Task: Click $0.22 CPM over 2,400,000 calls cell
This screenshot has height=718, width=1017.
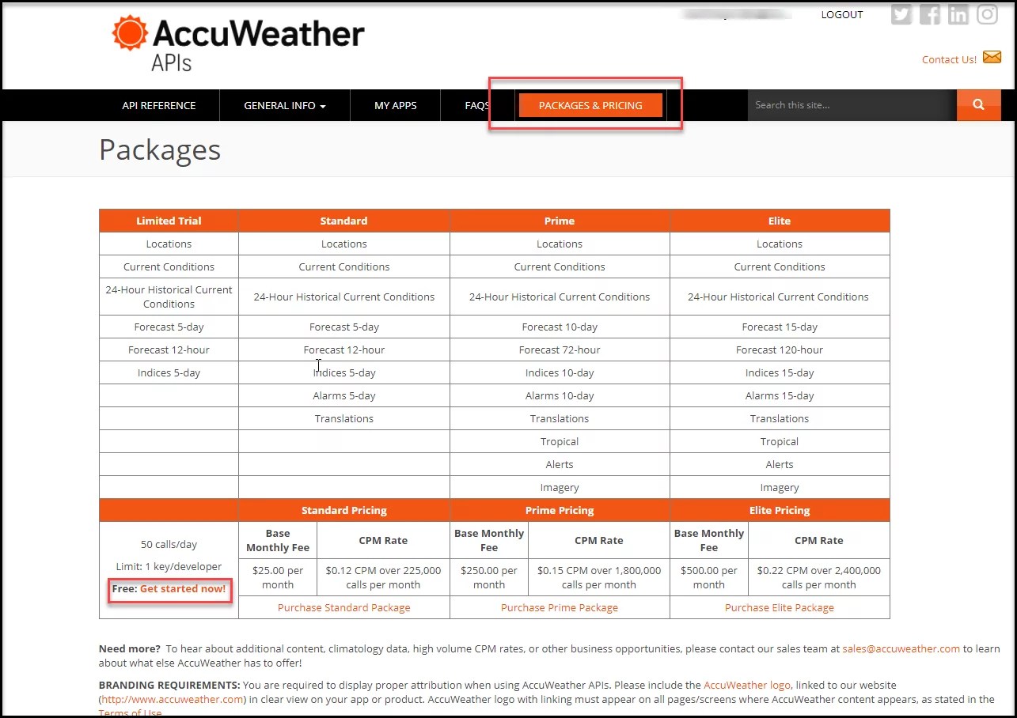Action: coord(819,577)
